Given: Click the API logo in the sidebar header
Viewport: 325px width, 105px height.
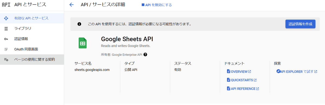Looking at the screenshot, I should click(x=6, y=5).
